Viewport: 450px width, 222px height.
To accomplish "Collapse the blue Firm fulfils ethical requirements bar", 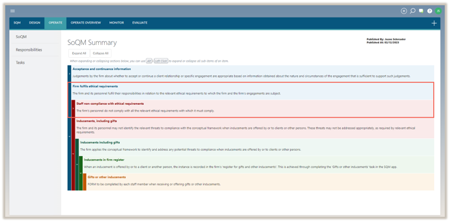I will click(x=69, y=136).
